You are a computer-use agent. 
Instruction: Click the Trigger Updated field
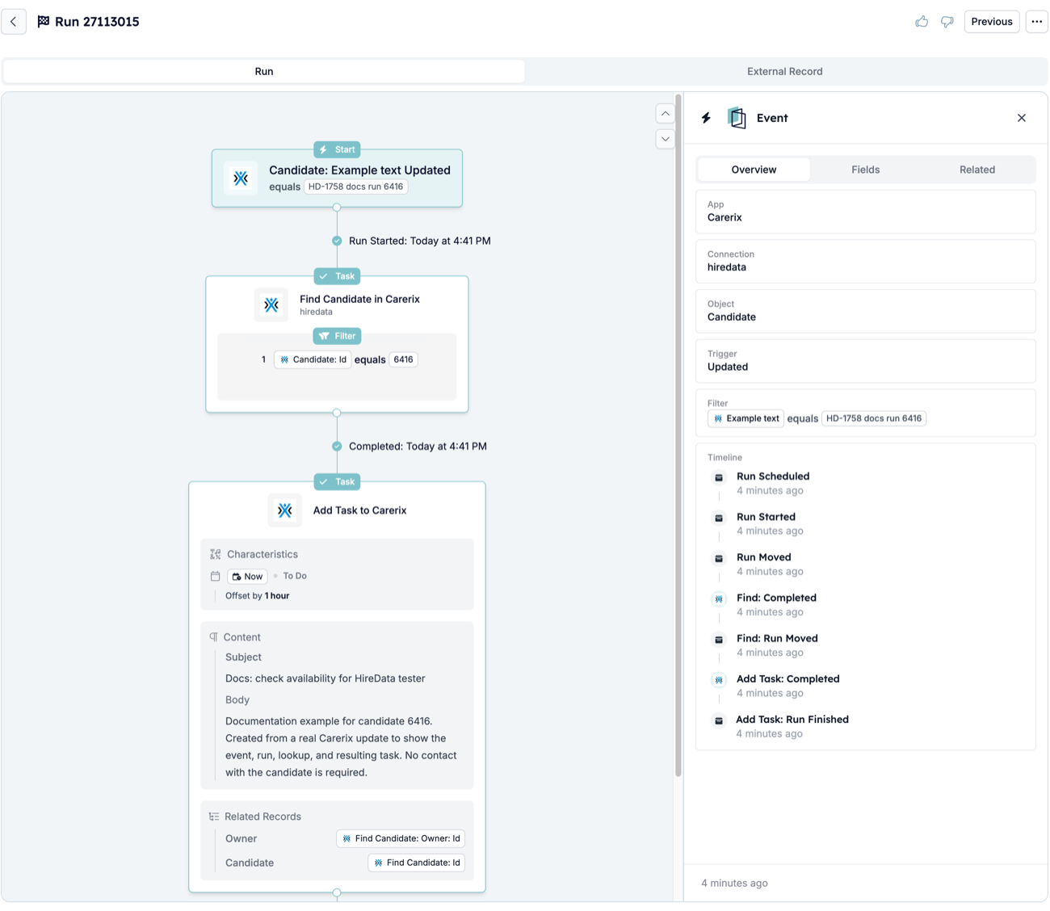point(865,361)
